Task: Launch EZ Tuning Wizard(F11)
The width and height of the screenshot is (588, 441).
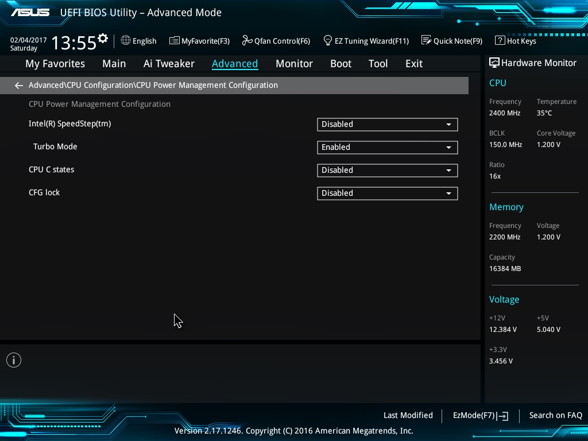Action: (x=366, y=41)
